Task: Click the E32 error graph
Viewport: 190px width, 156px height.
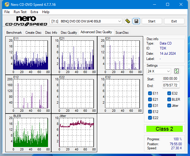Action: pos(120,94)
